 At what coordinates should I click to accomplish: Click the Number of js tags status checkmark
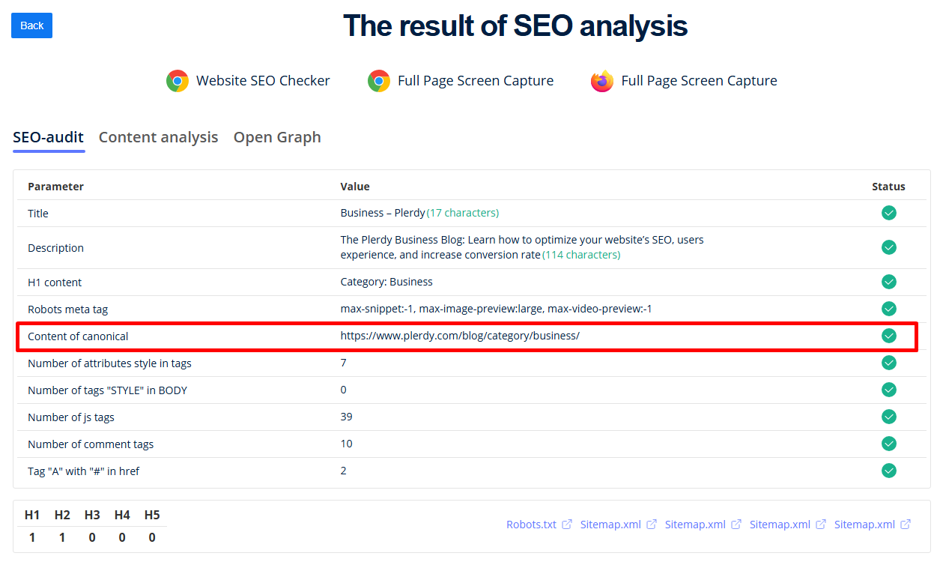point(889,417)
